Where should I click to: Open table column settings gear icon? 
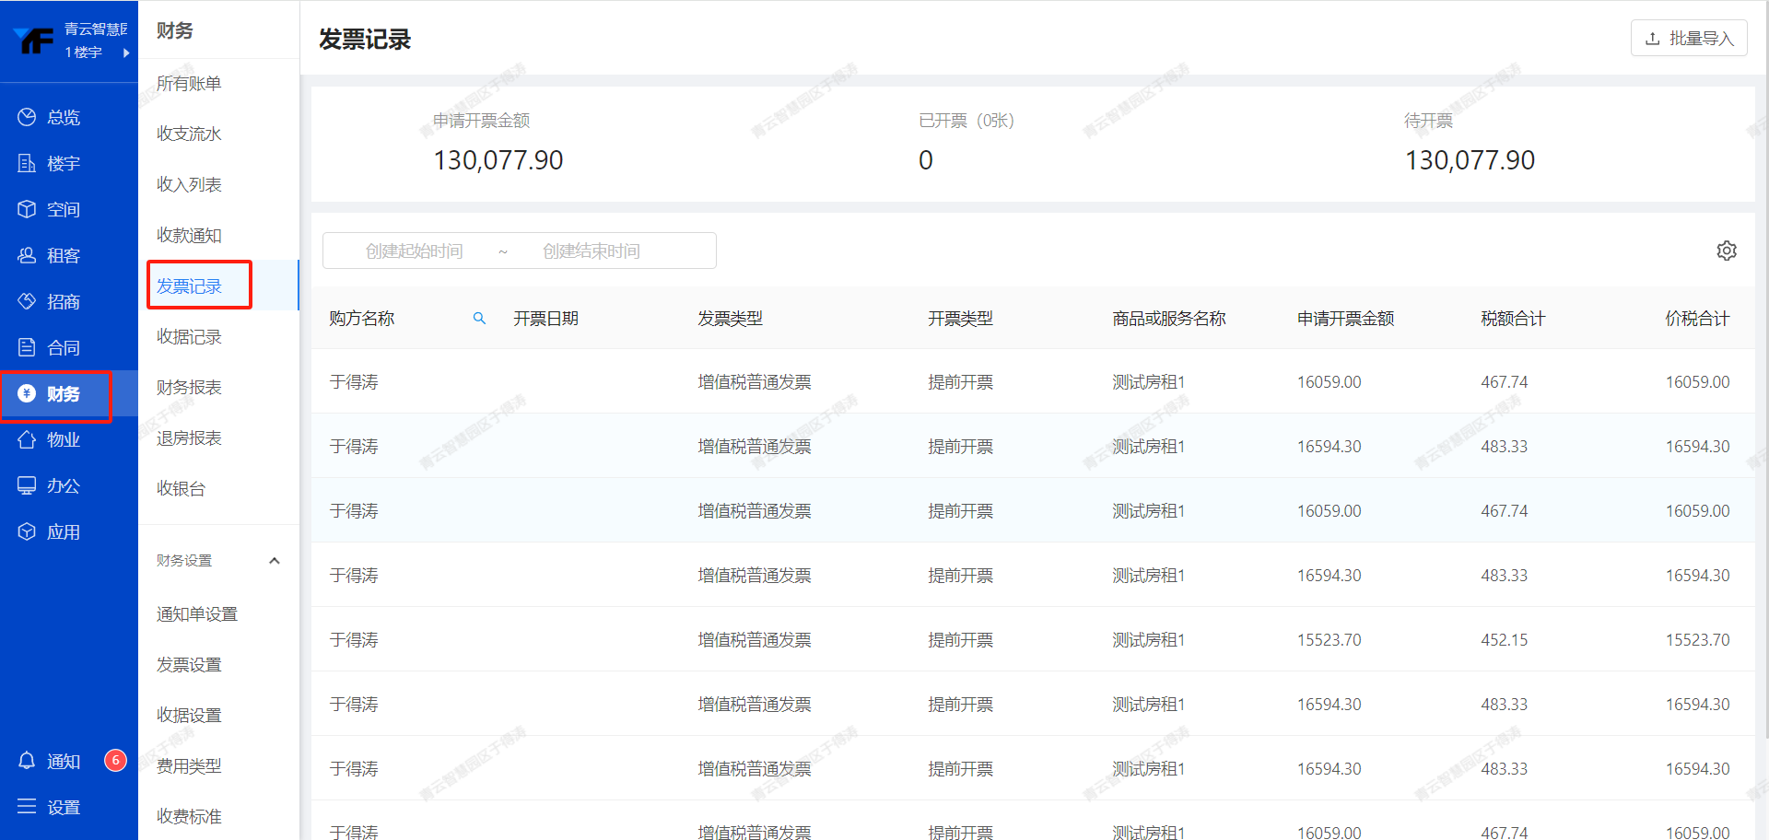pos(1726,251)
